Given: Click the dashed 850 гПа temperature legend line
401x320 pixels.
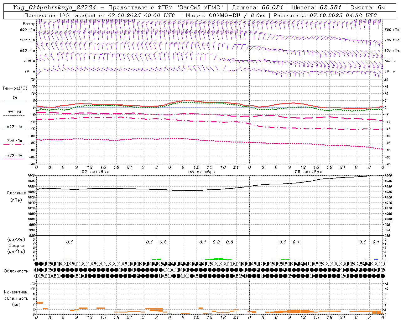Looking at the screenshot, I should click(14, 130).
